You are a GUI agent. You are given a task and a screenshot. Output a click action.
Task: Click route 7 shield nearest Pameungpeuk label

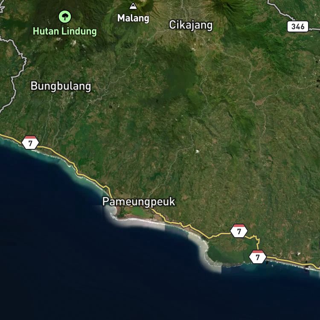[x=239, y=231]
